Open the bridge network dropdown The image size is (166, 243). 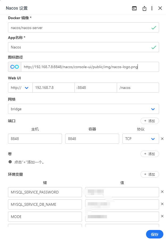tap(84, 109)
